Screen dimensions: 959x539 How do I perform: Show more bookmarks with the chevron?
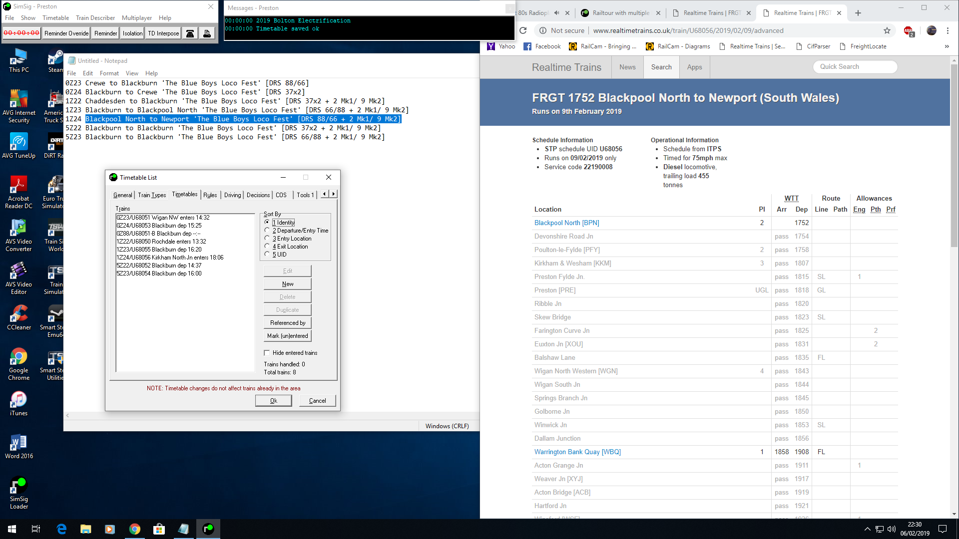click(x=947, y=46)
